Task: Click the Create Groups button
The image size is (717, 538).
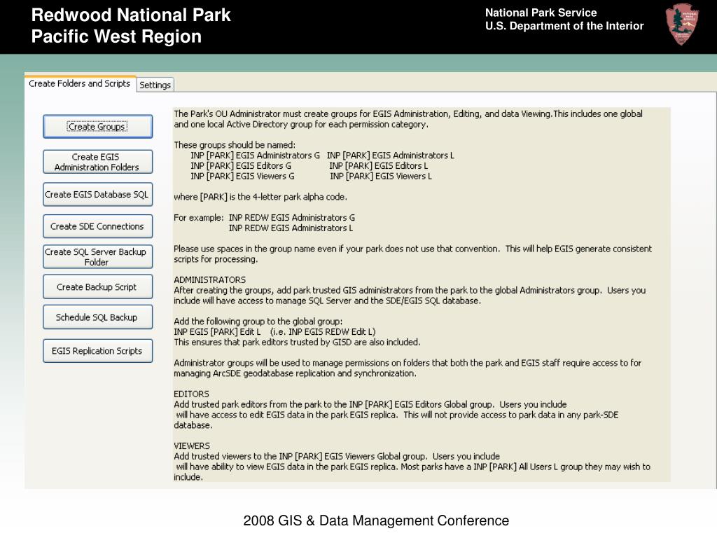Action: pos(97,126)
